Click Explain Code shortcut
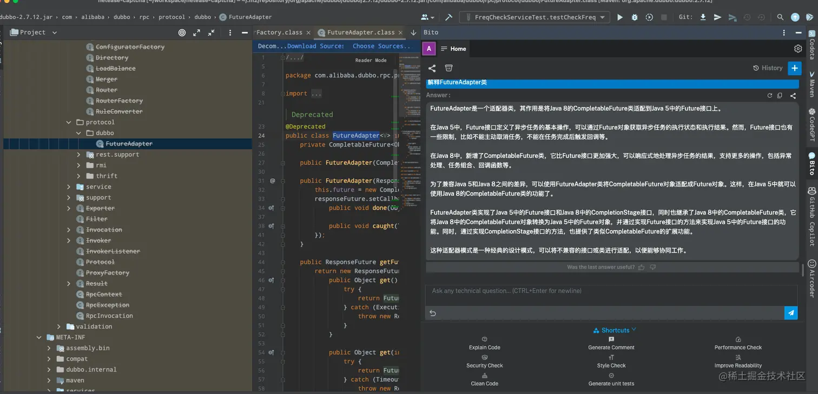This screenshot has height=394, width=818. [485, 344]
